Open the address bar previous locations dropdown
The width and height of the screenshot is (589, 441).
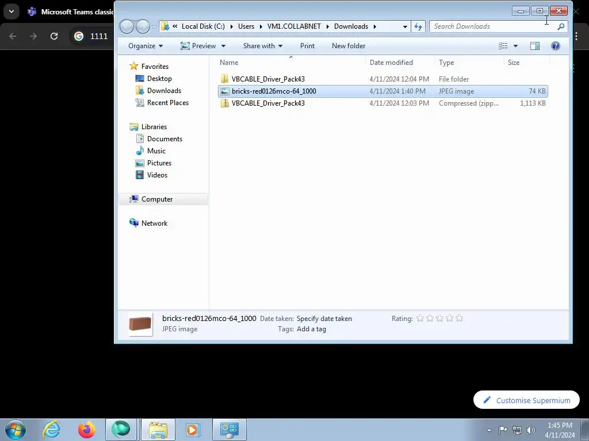point(405,26)
